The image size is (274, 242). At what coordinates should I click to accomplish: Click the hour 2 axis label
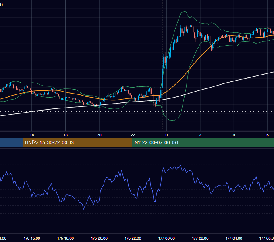click(200, 135)
